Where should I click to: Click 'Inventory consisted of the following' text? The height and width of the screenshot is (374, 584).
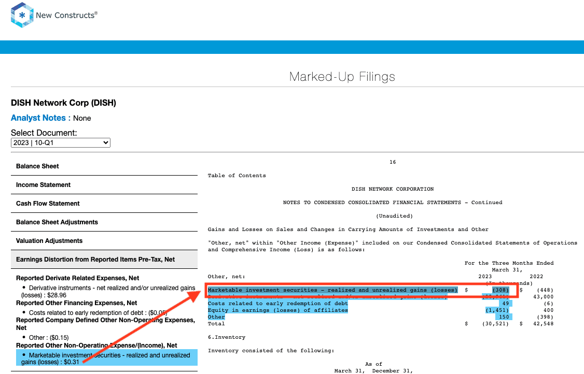pos(271,351)
